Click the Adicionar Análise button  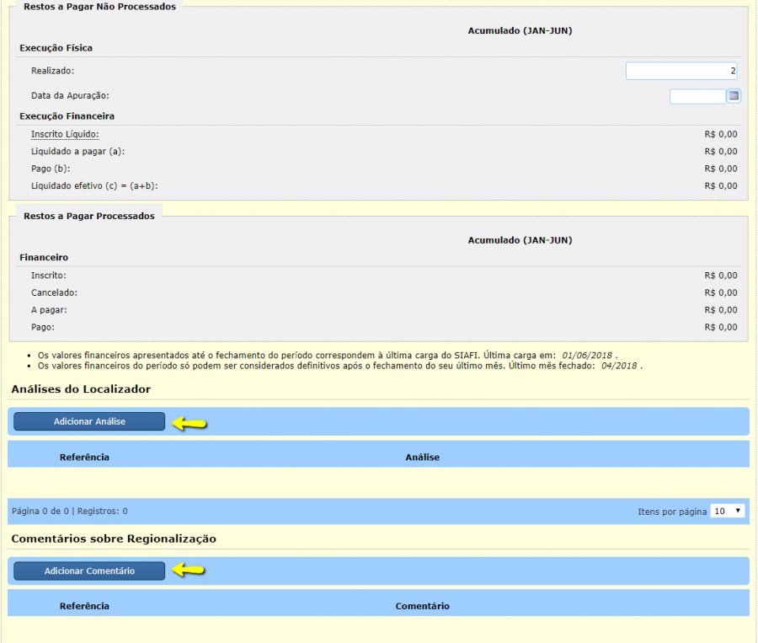(x=89, y=421)
